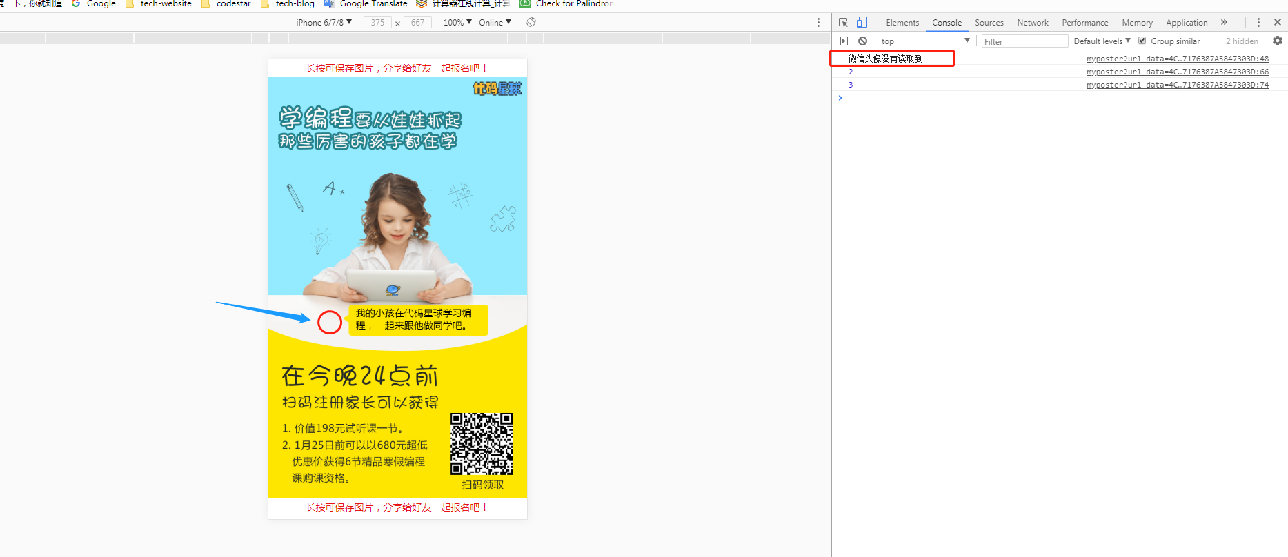Click the poster headline 学编程要从娃娃抓起
Image resolution: width=1288 pixels, height=557 pixels.
pyautogui.click(x=370, y=119)
